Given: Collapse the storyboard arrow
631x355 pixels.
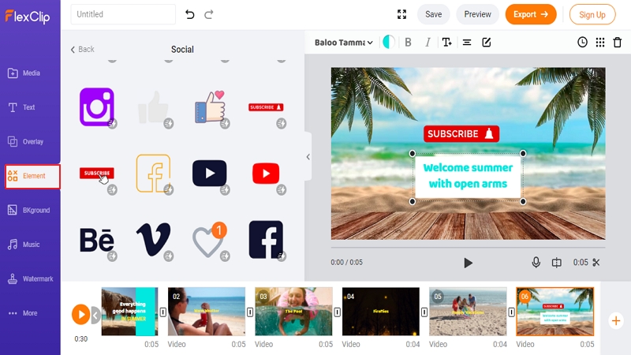Looking at the screenshot, I should 95,315.
